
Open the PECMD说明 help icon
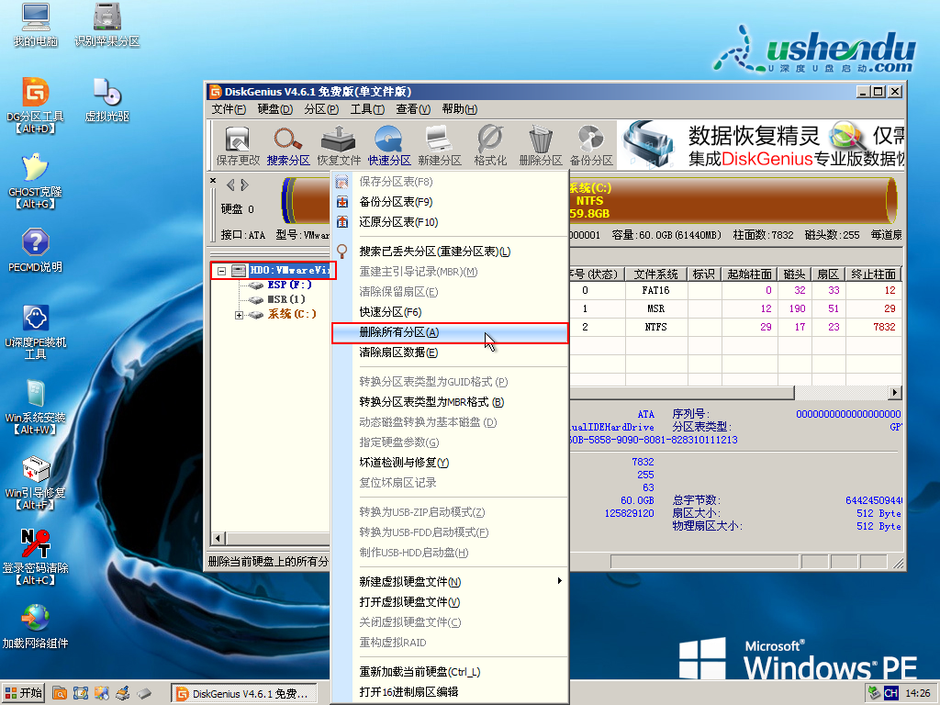coord(36,251)
